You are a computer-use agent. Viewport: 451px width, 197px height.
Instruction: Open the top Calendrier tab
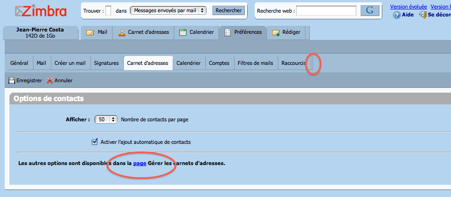pos(196,32)
